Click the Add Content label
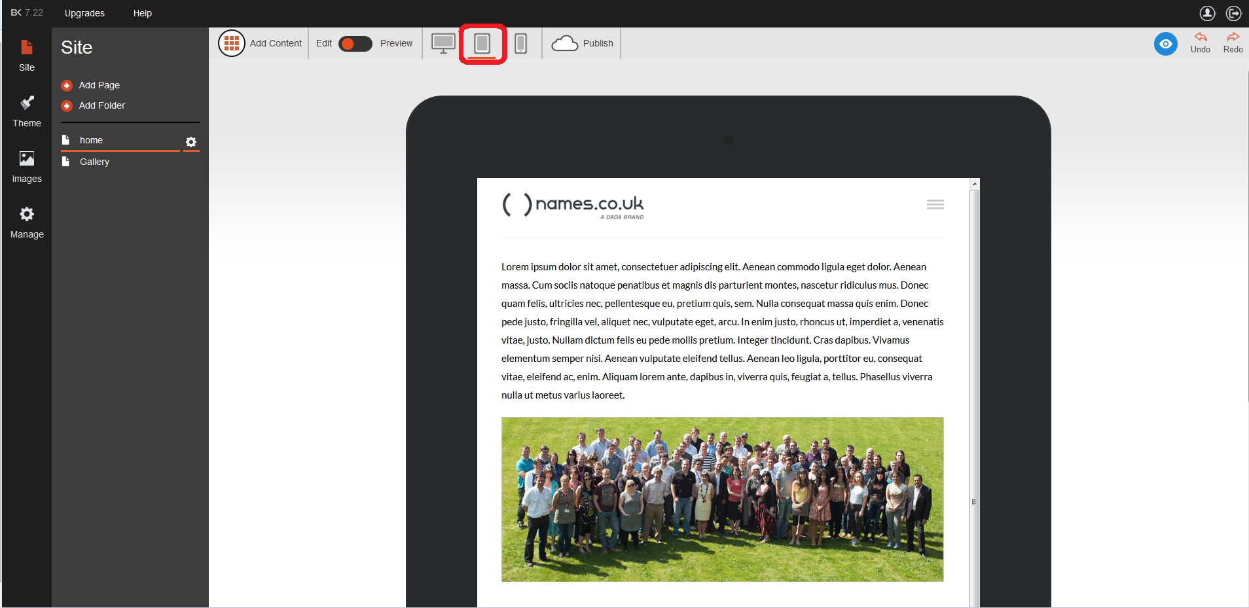Screen dimensions: 1249x608 tap(276, 43)
